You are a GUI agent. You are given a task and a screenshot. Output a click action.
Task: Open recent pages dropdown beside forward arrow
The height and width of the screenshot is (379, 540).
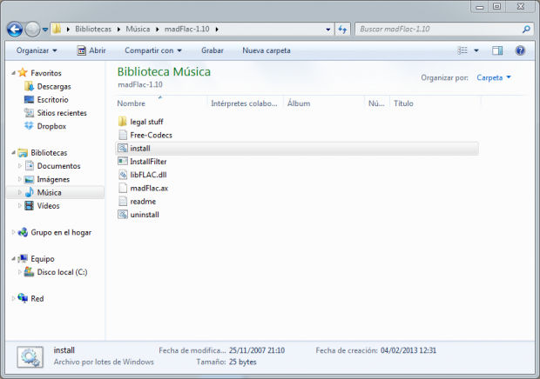click(x=45, y=30)
